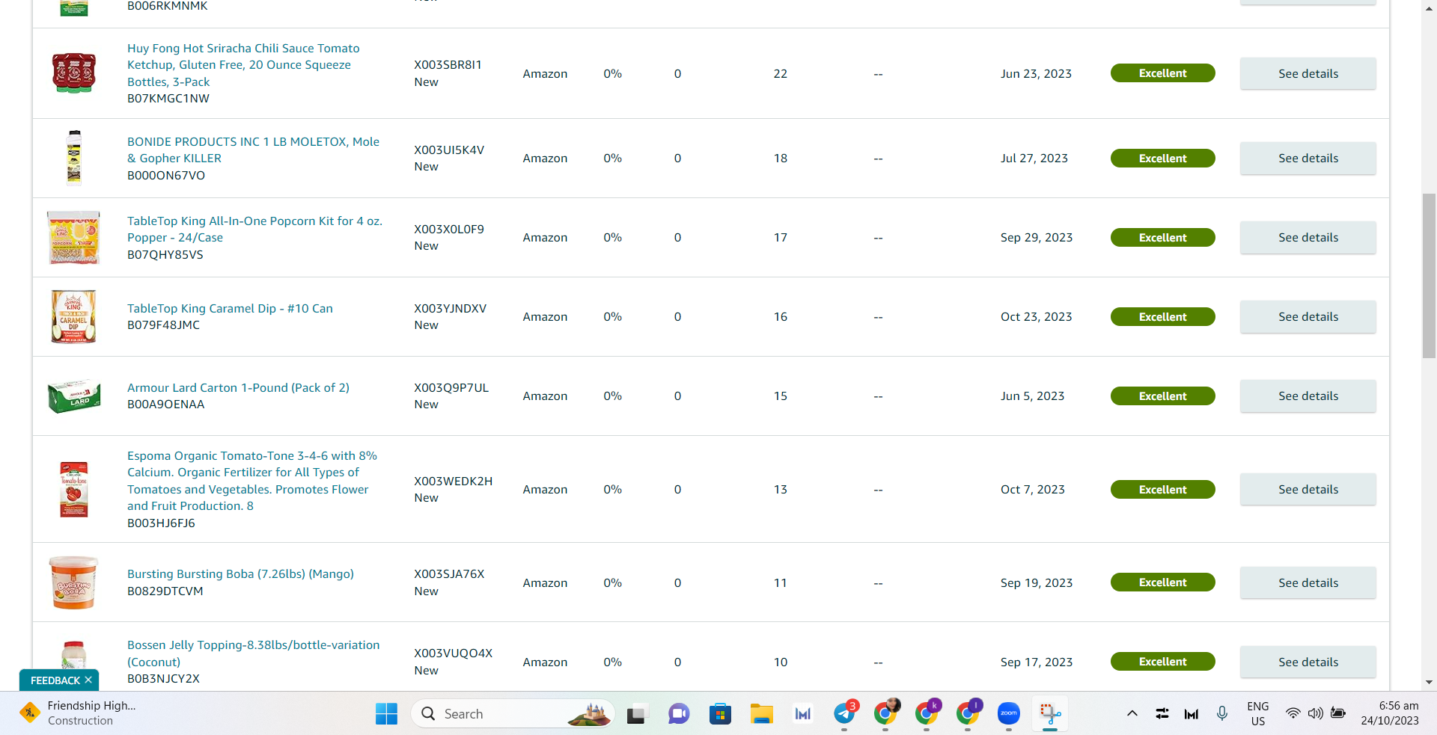Viewport: 1437px width, 735px height.
Task: See details for TableTop King Caramel Dip
Action: [x=1308, y=316]
